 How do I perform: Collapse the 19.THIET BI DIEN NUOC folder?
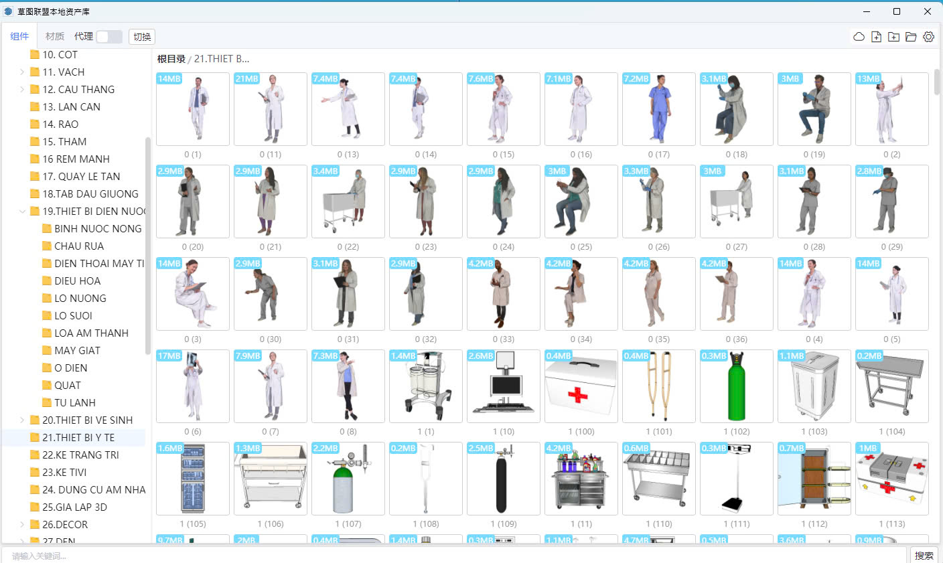22,212
